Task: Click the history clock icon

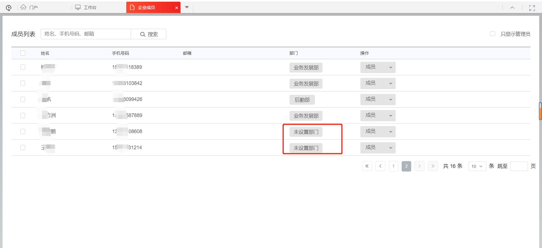Action: click(9, 8)
